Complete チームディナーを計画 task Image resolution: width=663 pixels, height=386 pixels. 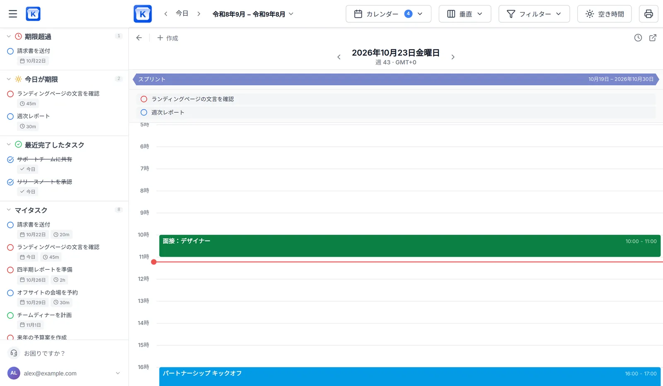[x=10, y=315]
